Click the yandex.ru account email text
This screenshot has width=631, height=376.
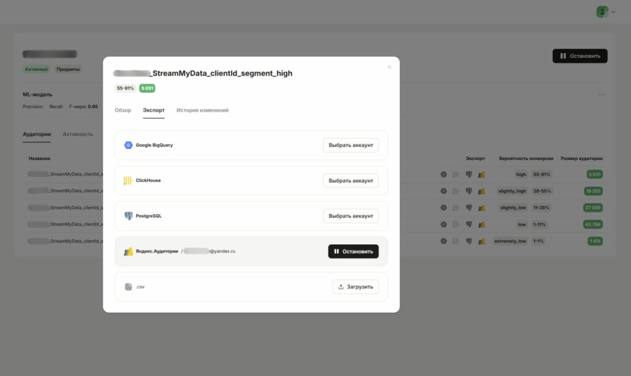point(210,251)
